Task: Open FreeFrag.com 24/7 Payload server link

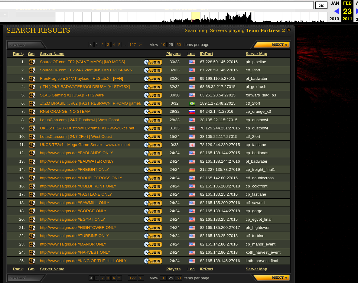Action: point(82,79)
